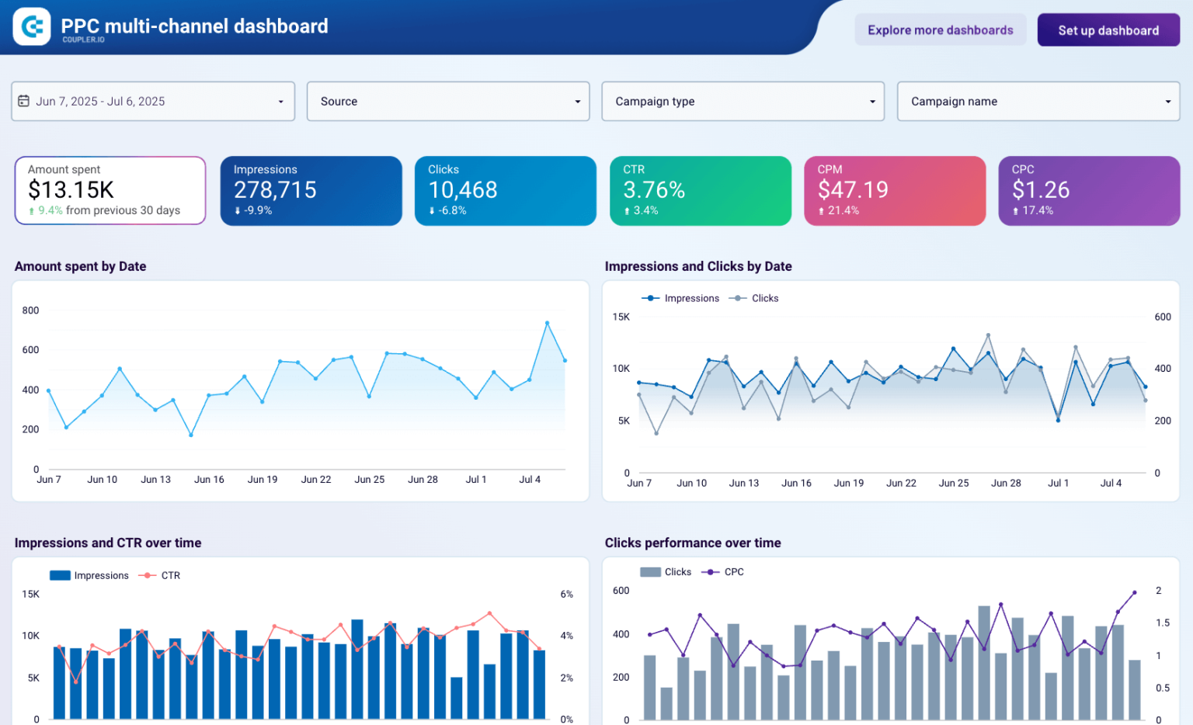The height and width of the screenshot is (725, 1193).
Task: Click the Jul 4 peak point in Amount spent chart
Action: tap(548, 323)
